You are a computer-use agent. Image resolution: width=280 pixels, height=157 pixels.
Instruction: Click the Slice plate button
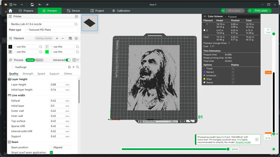click(234, 11)
